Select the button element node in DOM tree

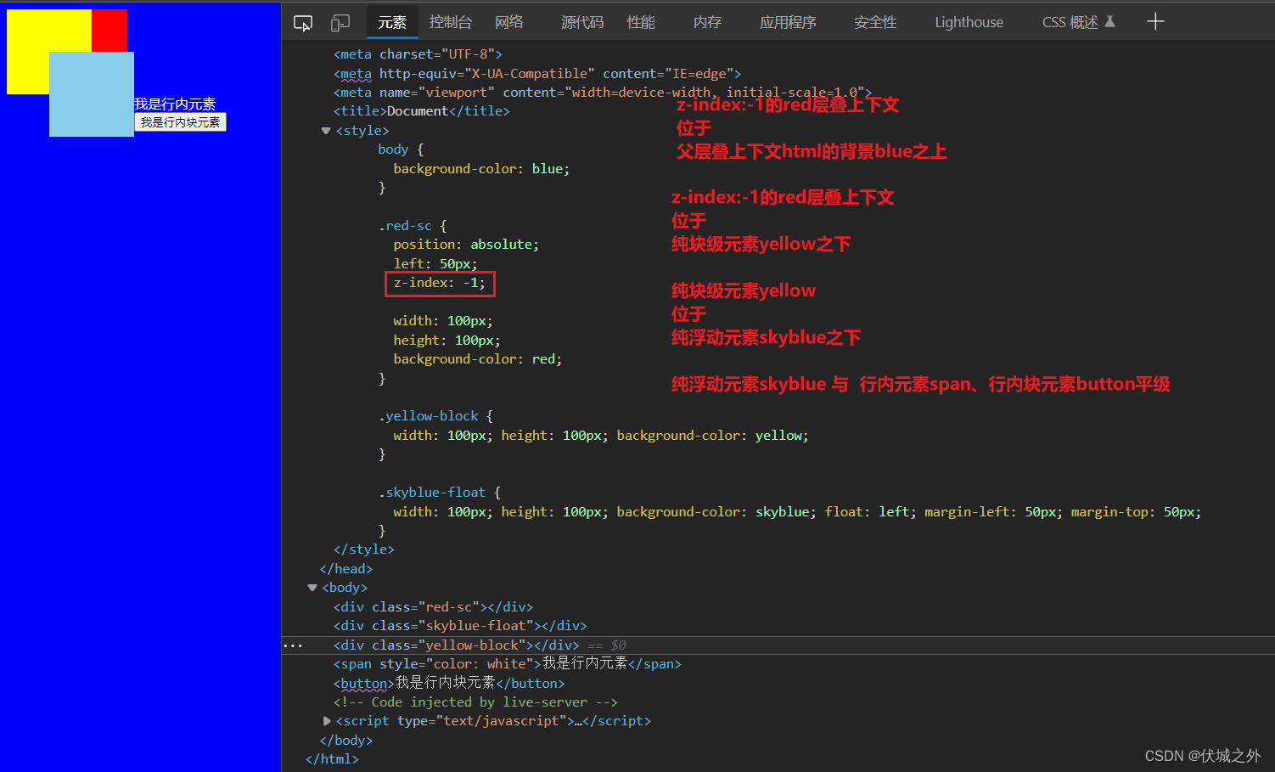pos(449,683)
